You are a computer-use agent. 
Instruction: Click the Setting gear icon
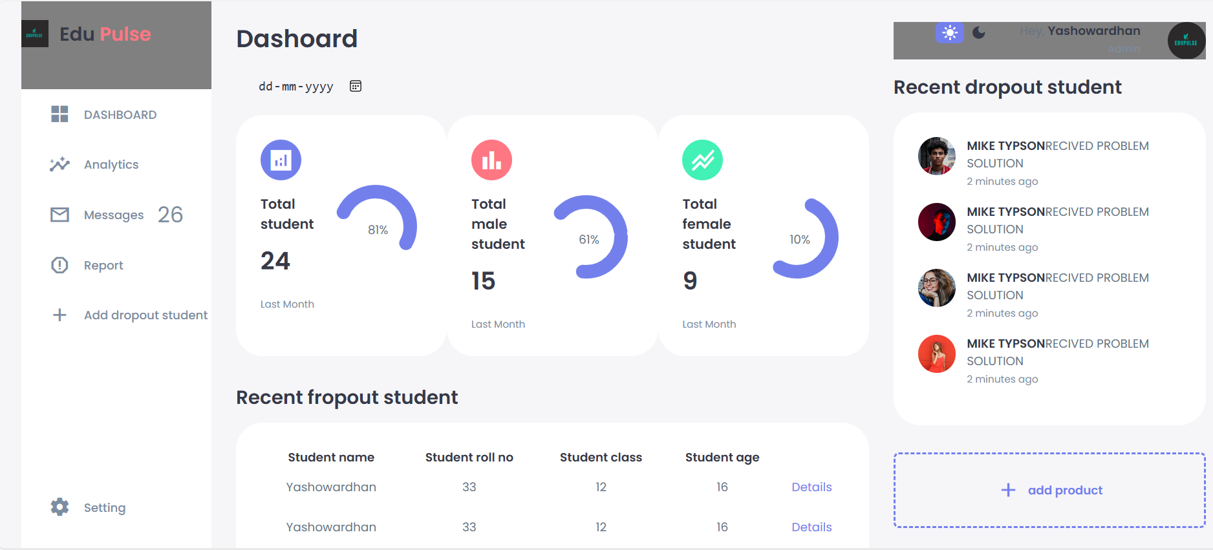pyautogui.click(x=59, y=507)
